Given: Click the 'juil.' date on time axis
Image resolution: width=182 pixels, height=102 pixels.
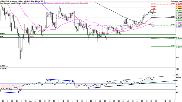Looking at the screenshot, I should (x=128, y=101).
